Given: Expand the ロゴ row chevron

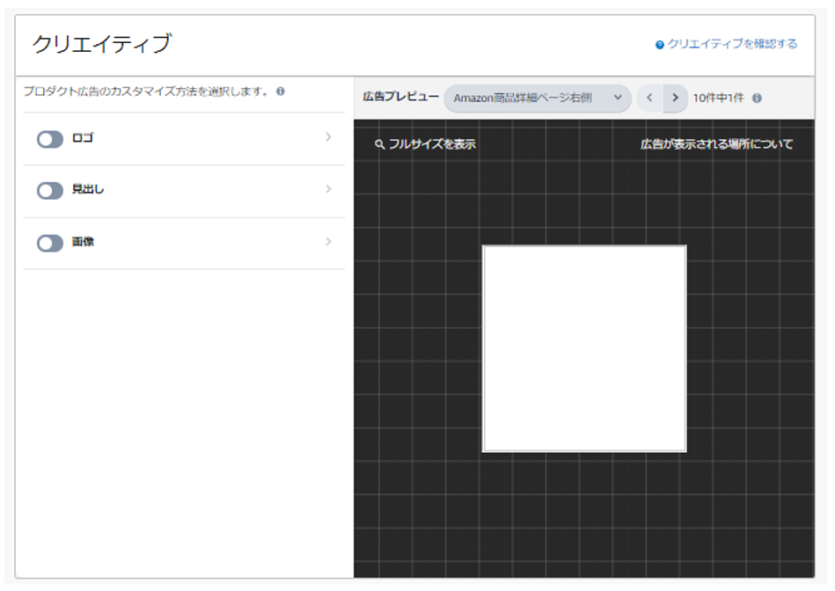Looking at the screenshot, I should point(328,137).
